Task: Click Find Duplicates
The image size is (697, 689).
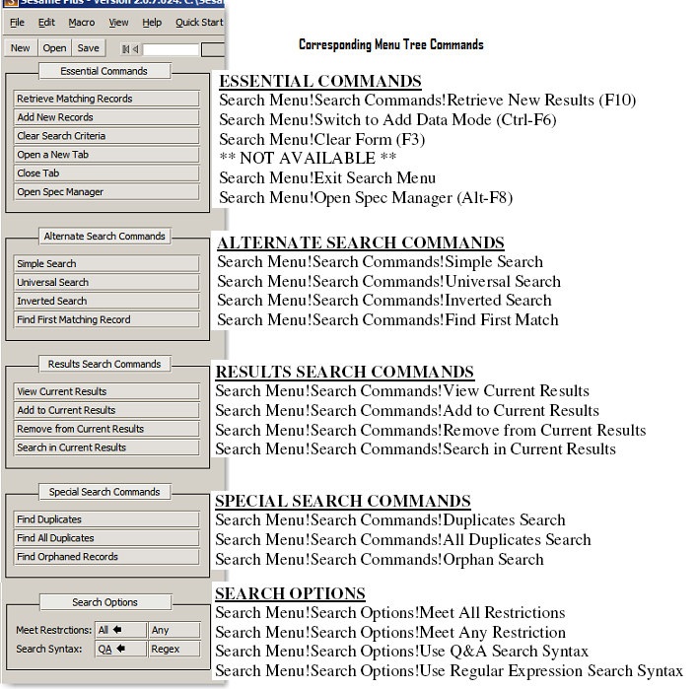Action: [106, 519]
